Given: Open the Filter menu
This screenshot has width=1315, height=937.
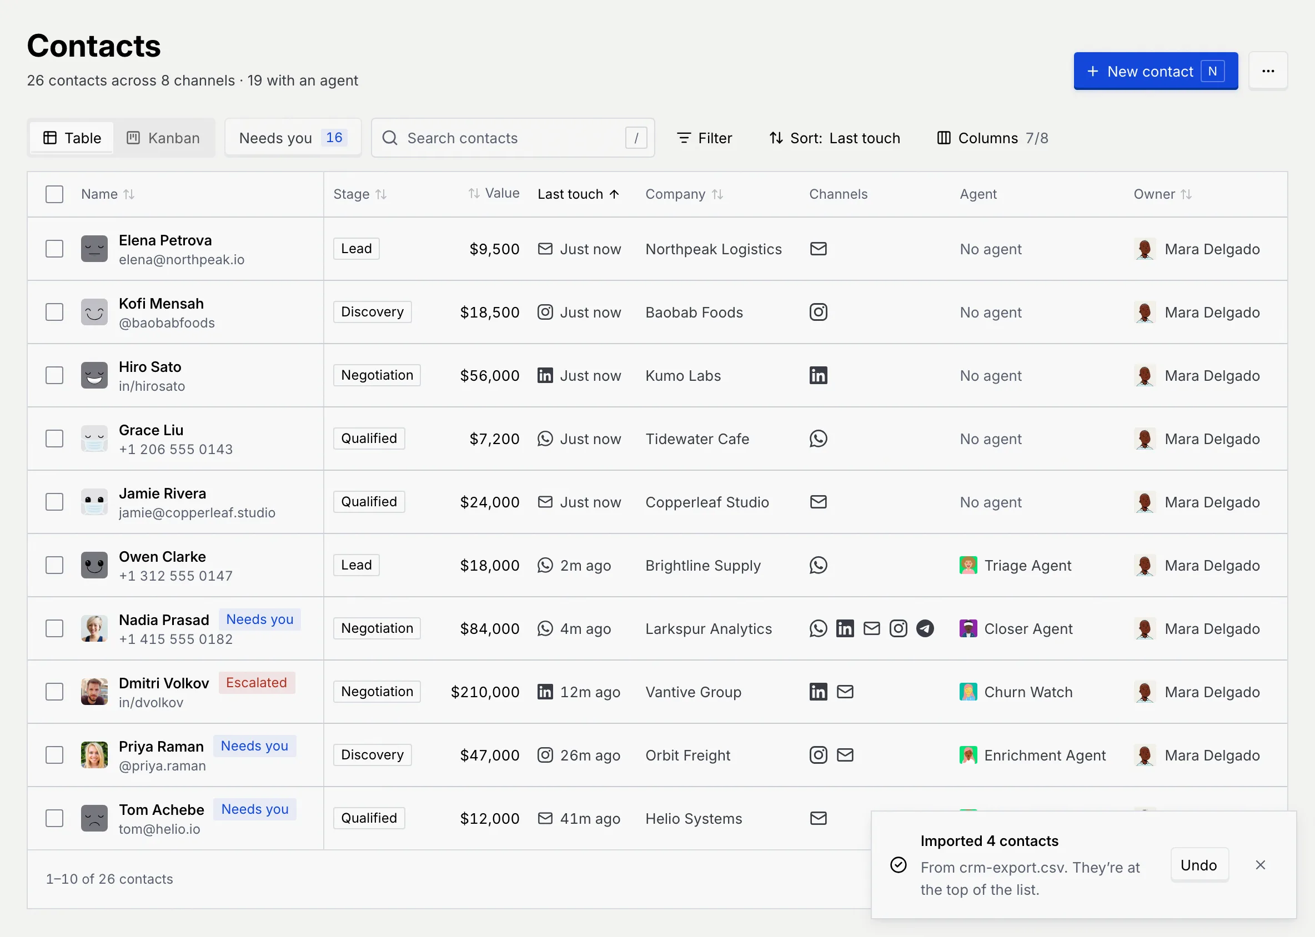Looking at the screenshot, I should click(704, 138).
